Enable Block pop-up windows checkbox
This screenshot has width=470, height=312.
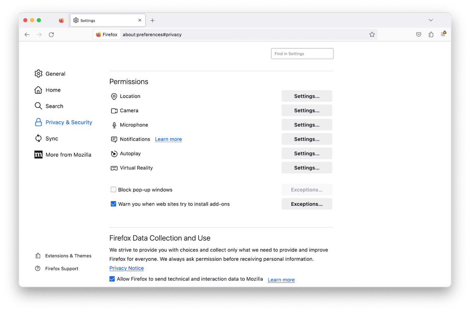click(x=113, y=190)
